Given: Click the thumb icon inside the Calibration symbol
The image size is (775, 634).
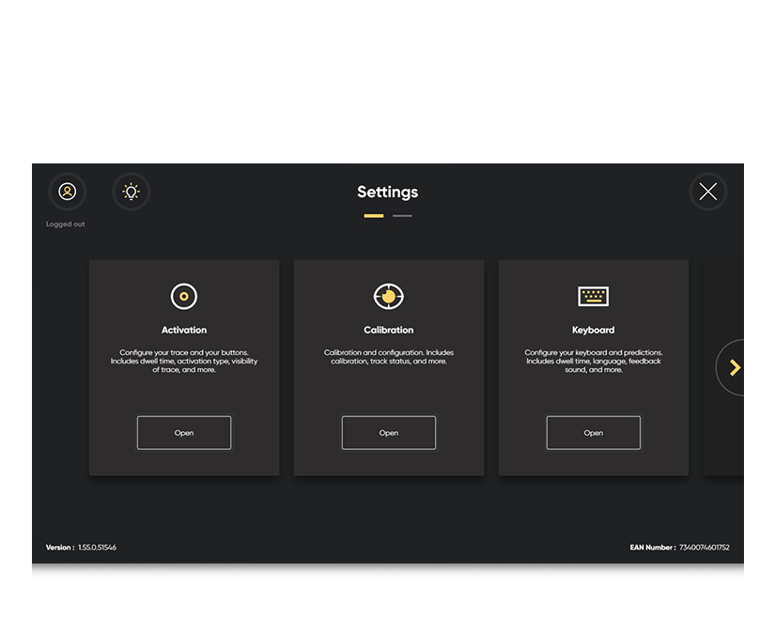Looking at the screenshot, I should tap(388, 297).
